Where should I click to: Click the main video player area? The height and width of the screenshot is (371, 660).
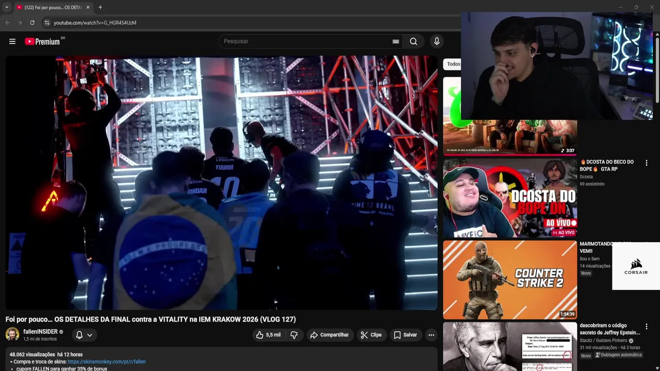222,183
